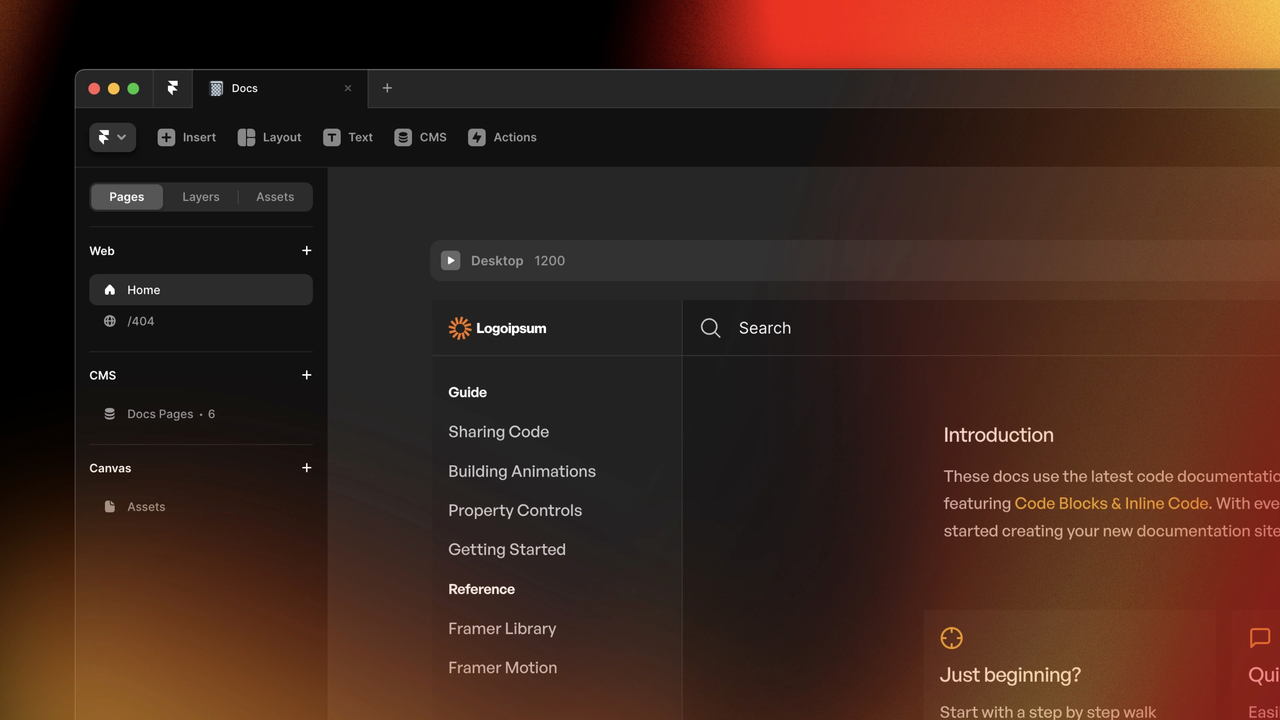Add a new CMS collection
The height and width of the screenshot is (720, 1280).
tap(307, 375)
